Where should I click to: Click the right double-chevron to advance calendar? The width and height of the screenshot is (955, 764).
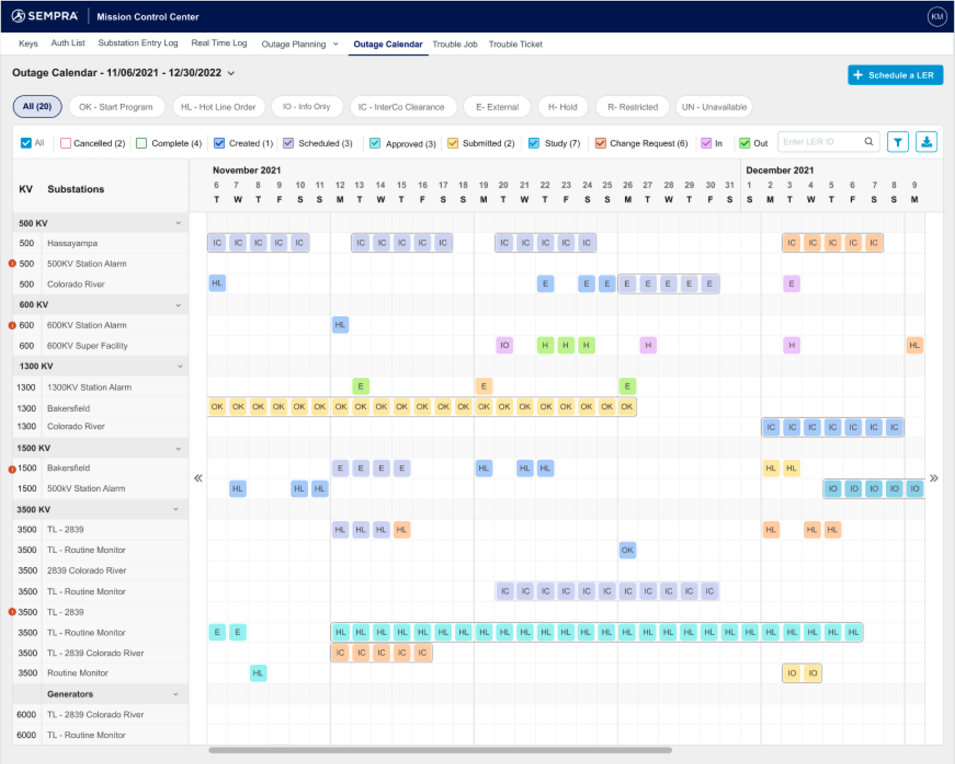(934, 478)
